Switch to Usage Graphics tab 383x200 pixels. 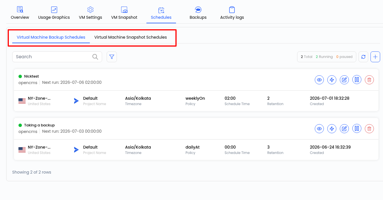click(54, 13)
